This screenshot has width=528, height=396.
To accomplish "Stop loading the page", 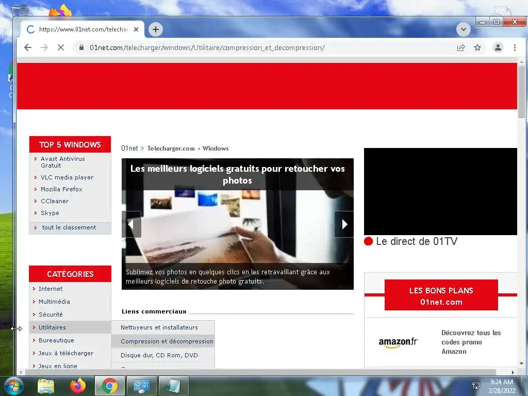I will pos(61,47).
